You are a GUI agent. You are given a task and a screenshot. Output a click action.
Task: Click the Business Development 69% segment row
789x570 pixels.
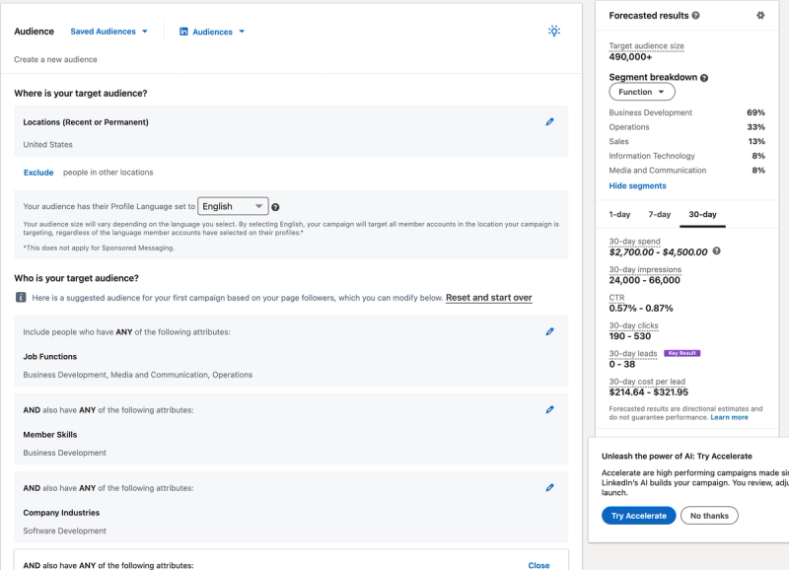pyautogui.click(x=686, y=112)
